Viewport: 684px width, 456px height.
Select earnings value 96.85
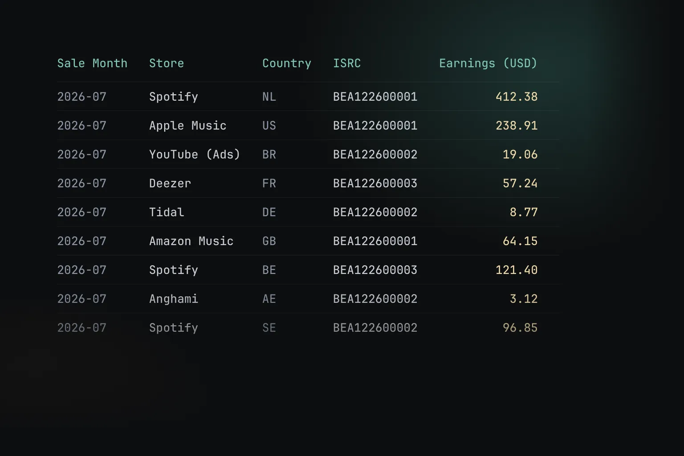(x=520, y=328)
